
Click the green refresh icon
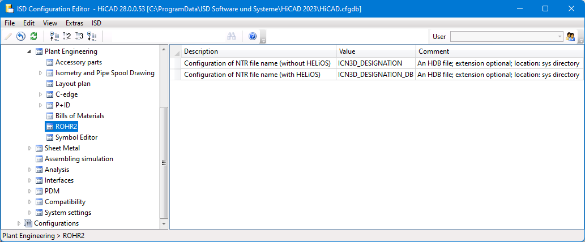(x=33, y=37)
